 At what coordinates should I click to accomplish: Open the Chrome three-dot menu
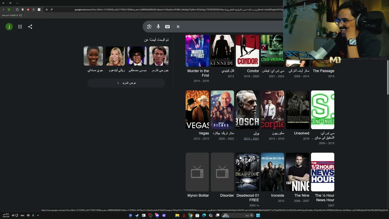click(3, 10)
